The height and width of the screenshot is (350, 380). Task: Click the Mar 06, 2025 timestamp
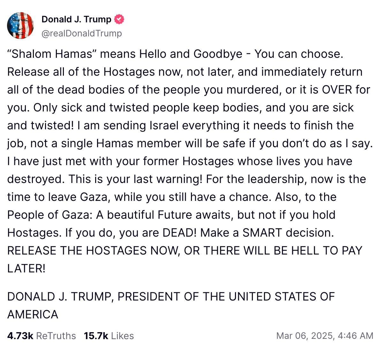click(324, 336)
